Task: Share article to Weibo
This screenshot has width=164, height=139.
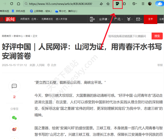Action: 14,129
